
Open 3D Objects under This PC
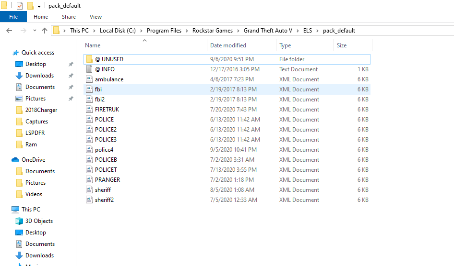(x=39, y=221)
